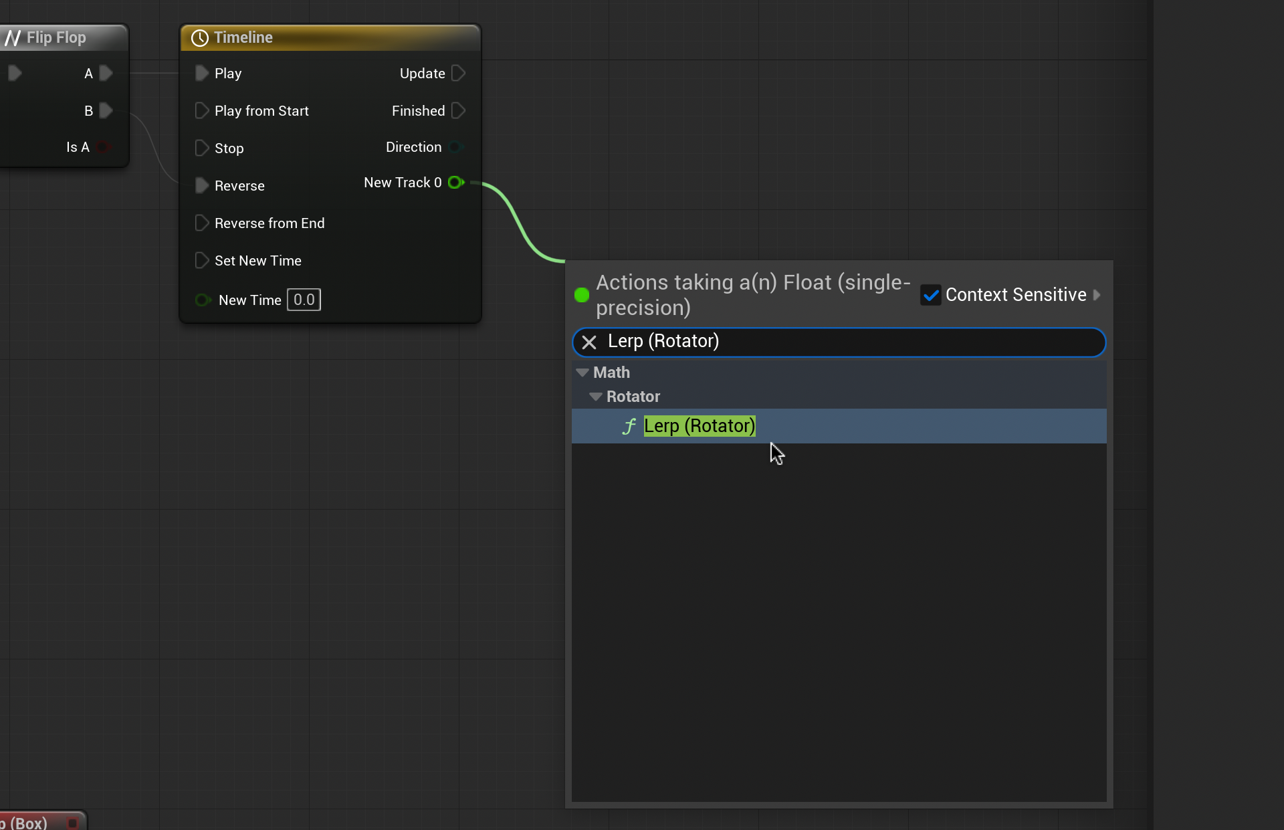Clear the search with the X button
The image size is (1284, 830).
point(589,342)
